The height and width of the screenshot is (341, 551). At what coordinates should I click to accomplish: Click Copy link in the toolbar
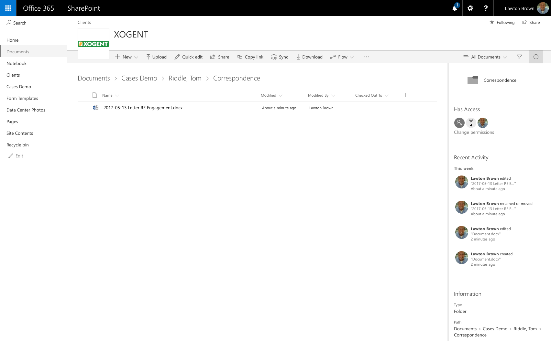coord(250,57)
